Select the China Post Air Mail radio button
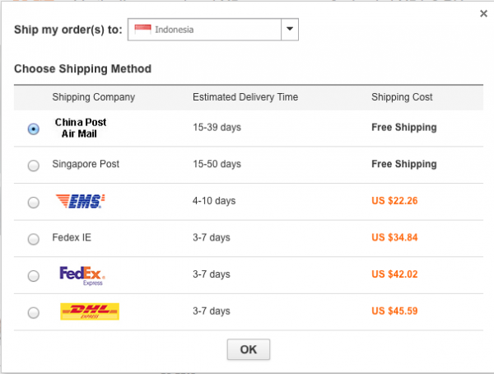 click(x=34, y=129)
